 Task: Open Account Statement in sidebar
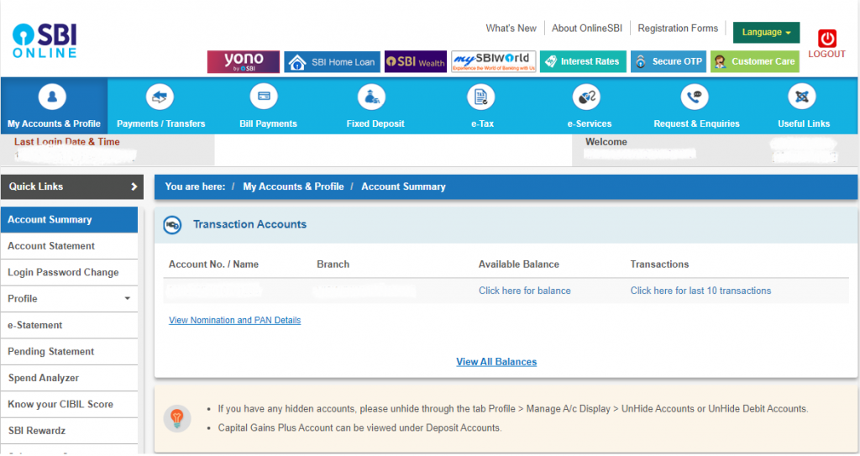click(69, 246)
